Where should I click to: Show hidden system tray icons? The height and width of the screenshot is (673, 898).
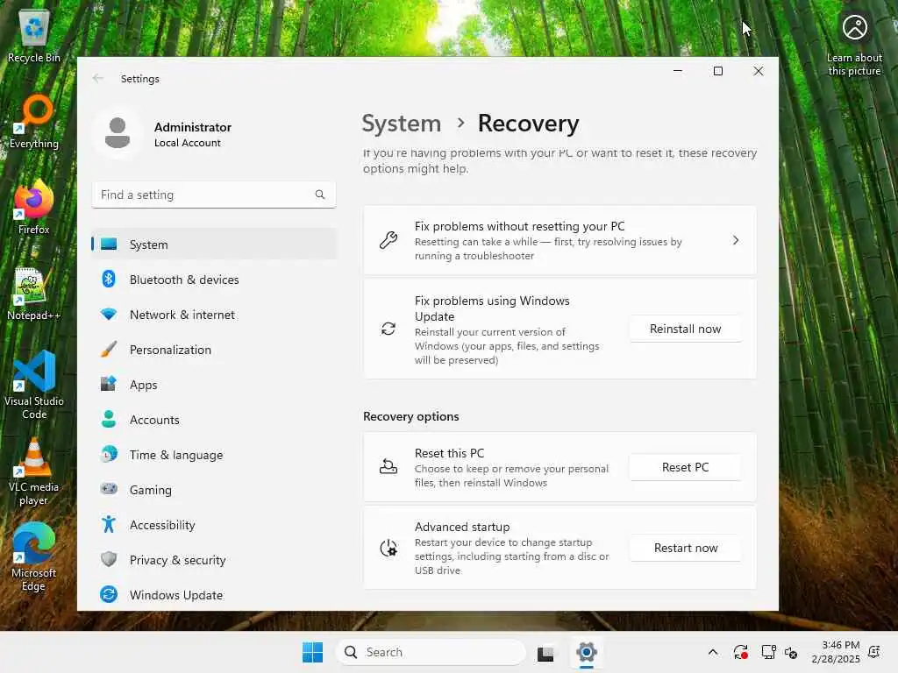tap(712, 652)
